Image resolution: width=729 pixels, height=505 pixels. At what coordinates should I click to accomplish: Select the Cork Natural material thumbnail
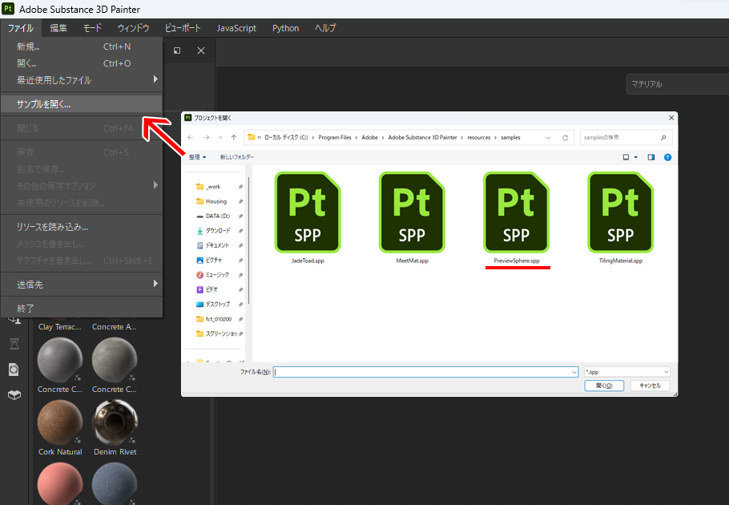(x=60, y=423)
